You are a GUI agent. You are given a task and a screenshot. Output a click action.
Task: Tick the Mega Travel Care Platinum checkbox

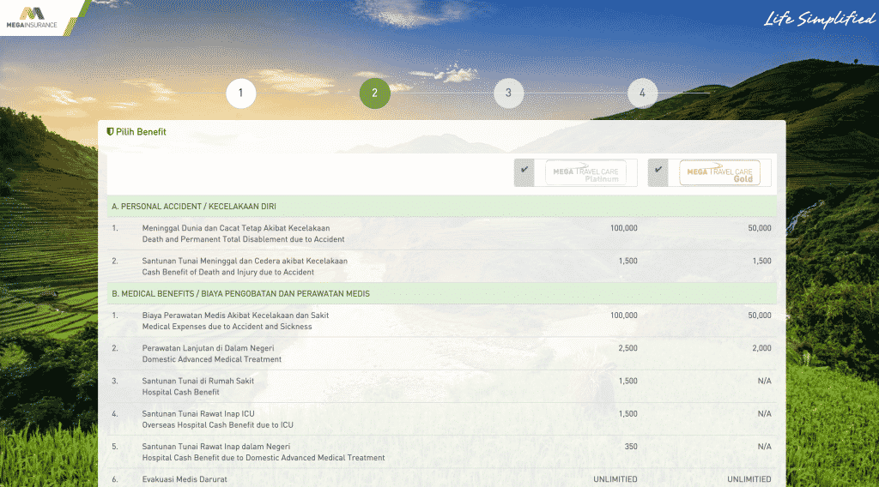(524, 172)
